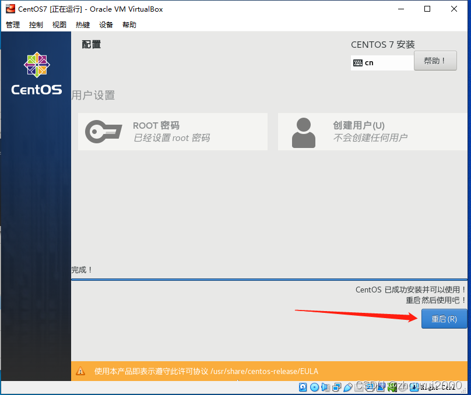Click the blue 重启(R) reboot button
Screen dimensions: 471x395
click(444, 319)
